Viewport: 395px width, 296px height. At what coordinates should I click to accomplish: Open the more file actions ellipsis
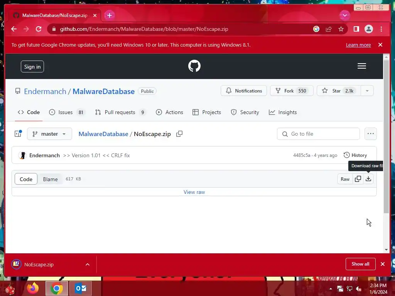pos(370,134)
